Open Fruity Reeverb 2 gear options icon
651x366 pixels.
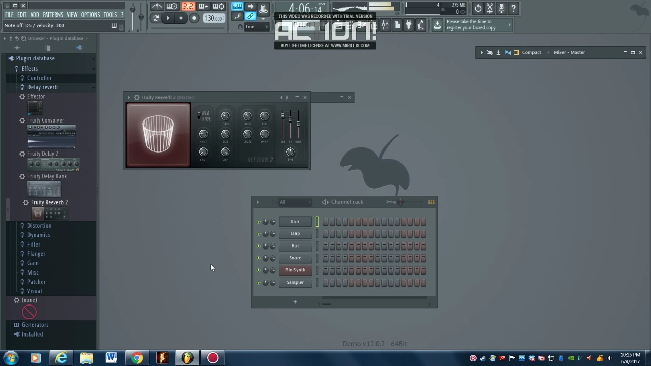click(137, 97)
